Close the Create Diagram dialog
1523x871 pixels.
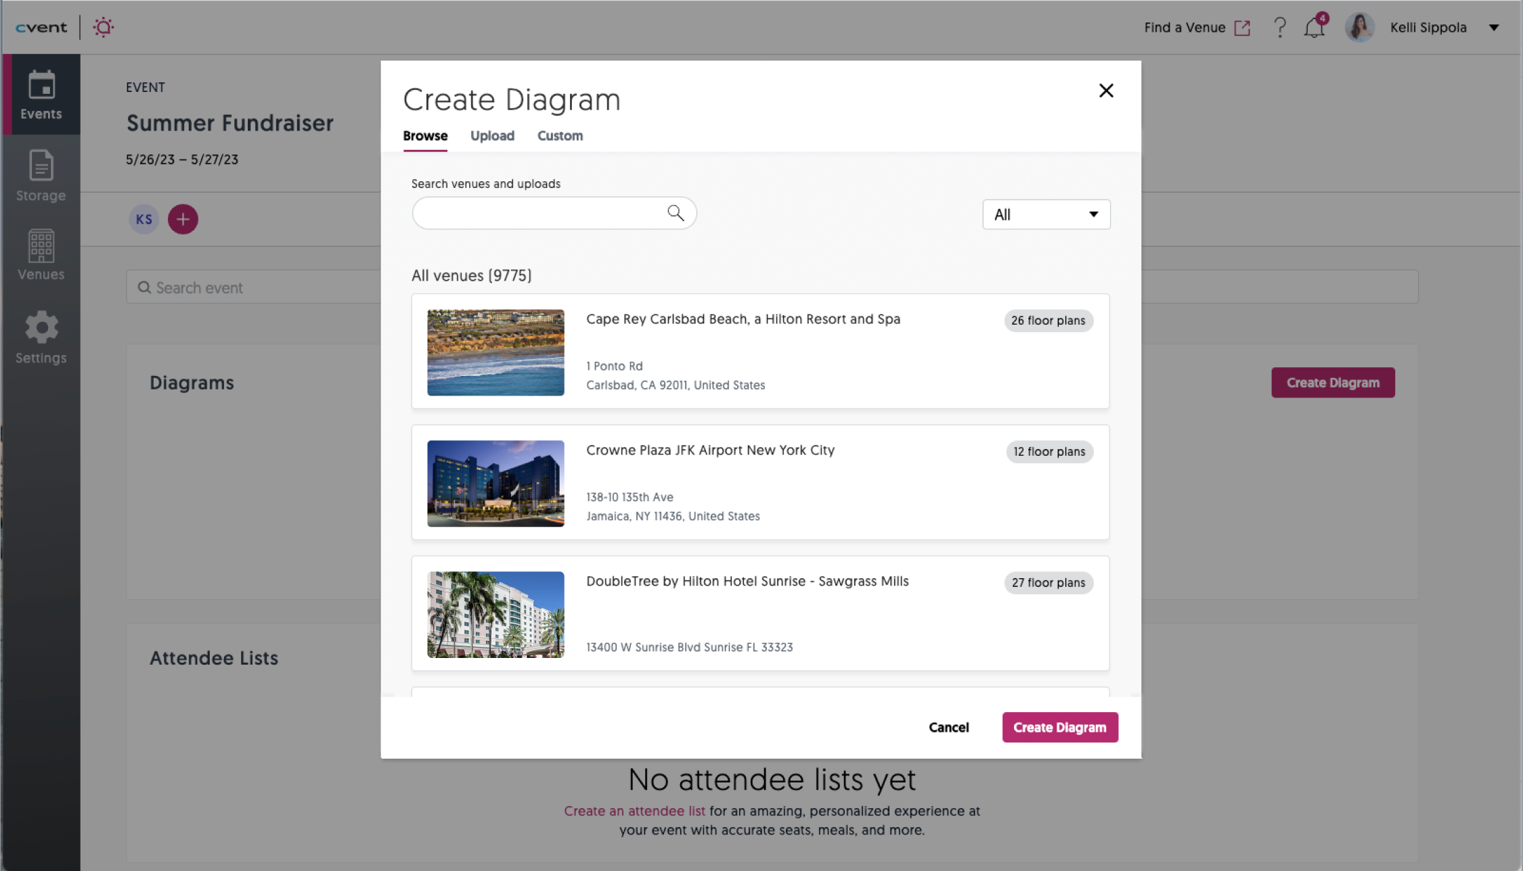[x=1106, y=91]
